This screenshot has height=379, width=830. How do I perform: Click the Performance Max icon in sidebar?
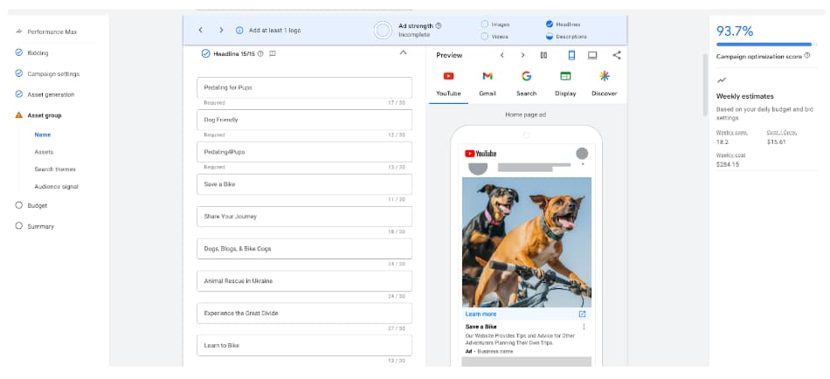(x=19, y=31)
